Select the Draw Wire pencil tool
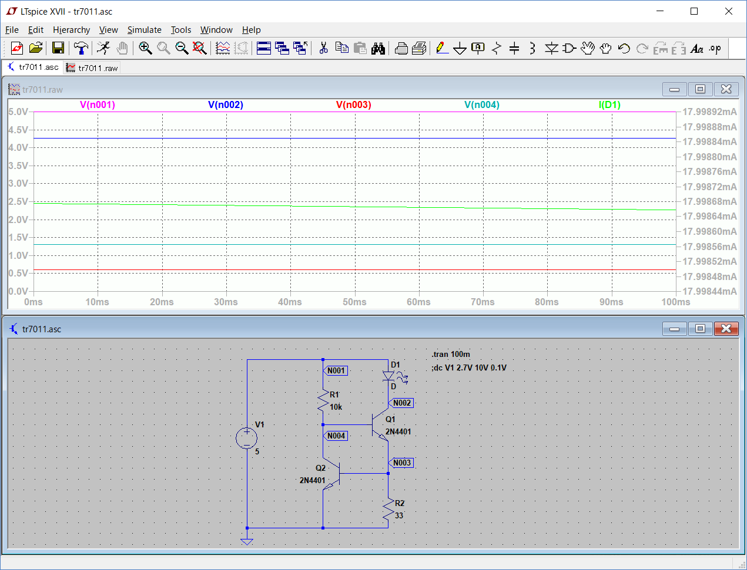This screenshot has height=570, width=747. point(442,48)
